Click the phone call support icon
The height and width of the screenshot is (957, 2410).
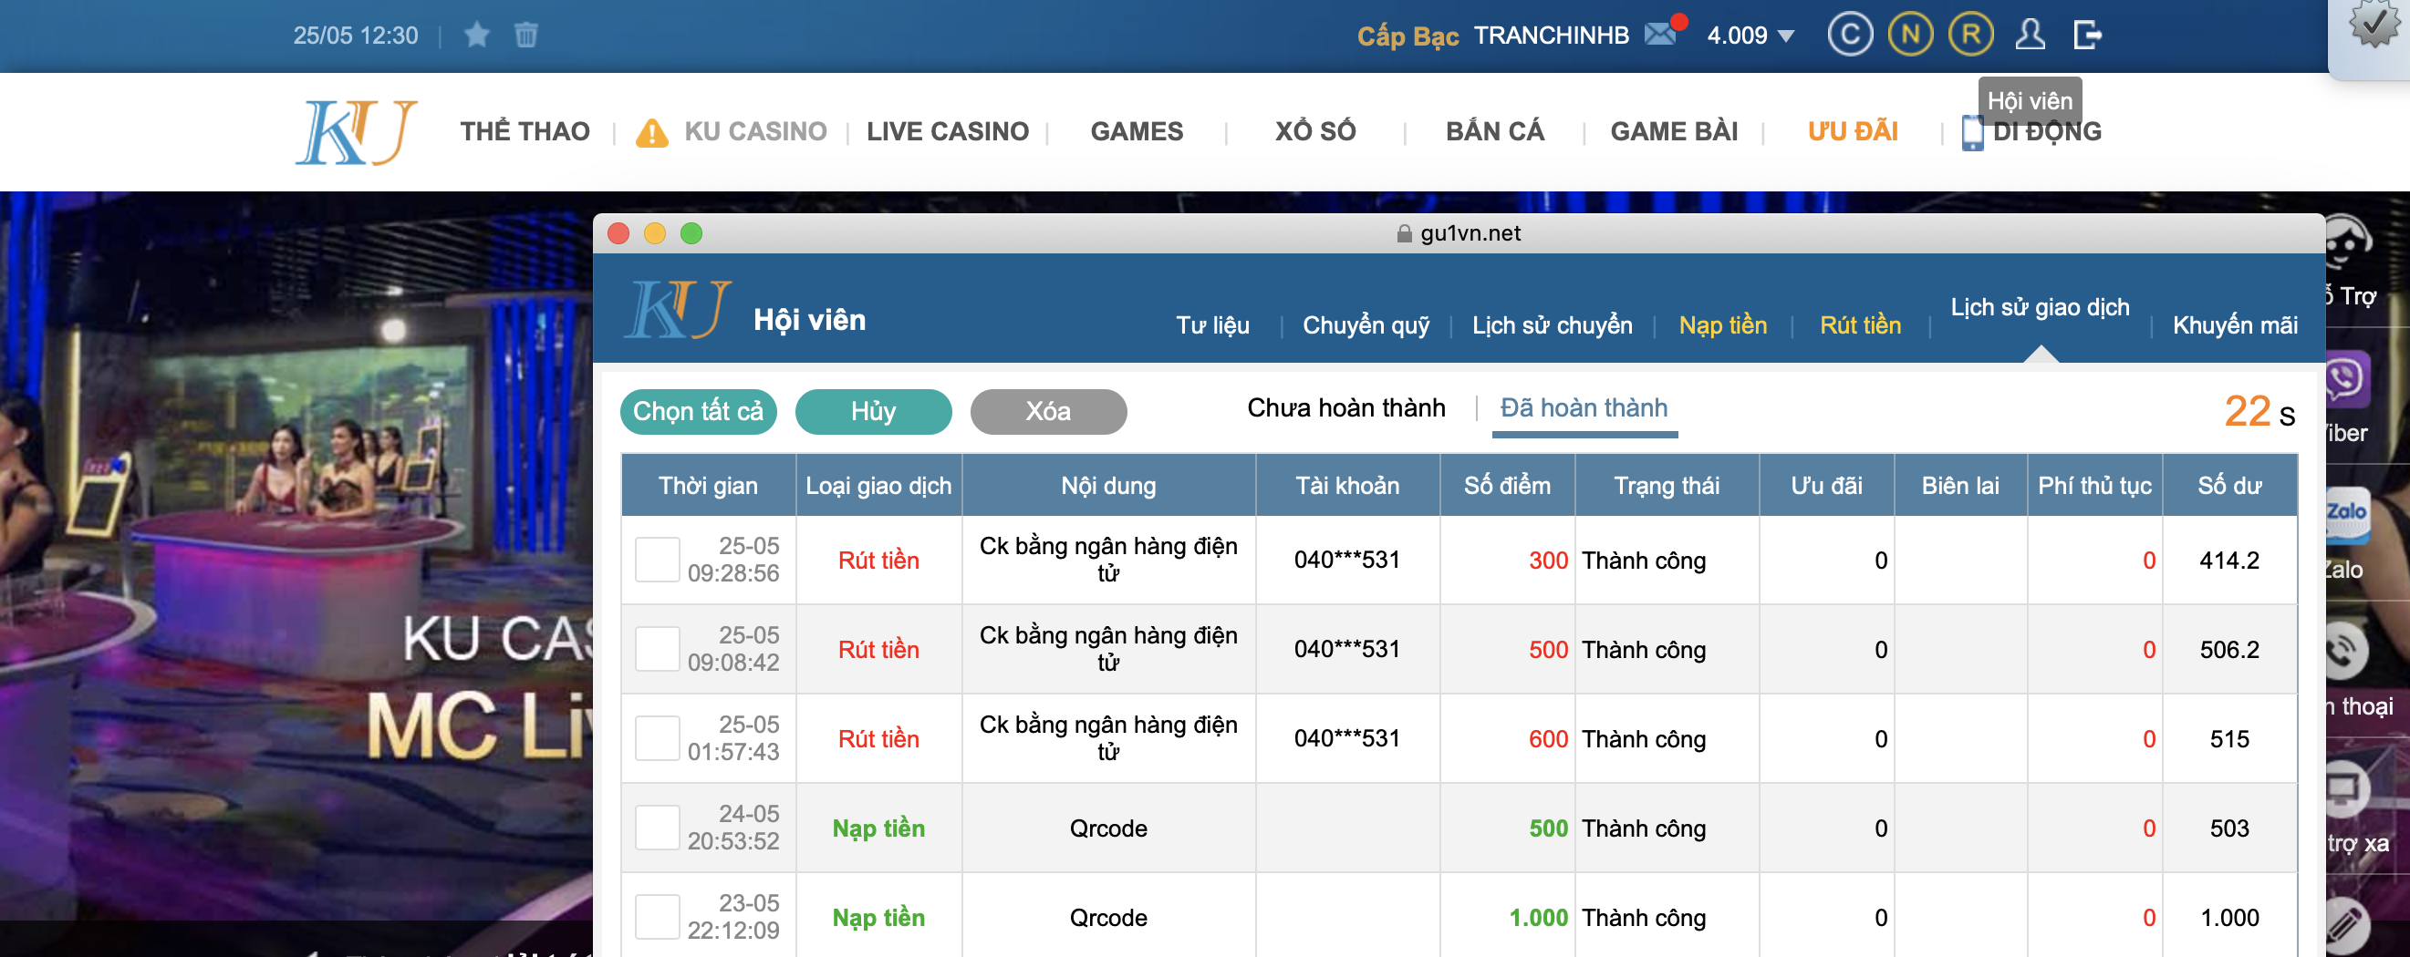point(2345,651)
